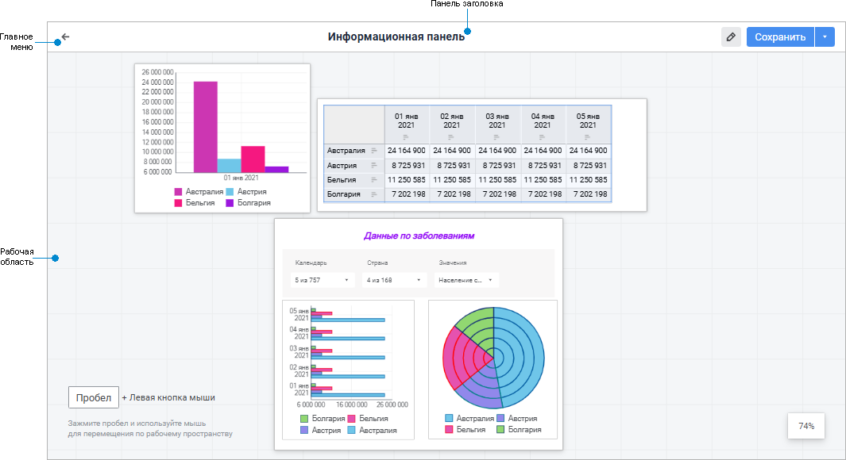Click cell 8 725 931 under 05 янв
Screen dimensions: 846x460
tap(589, 166)
